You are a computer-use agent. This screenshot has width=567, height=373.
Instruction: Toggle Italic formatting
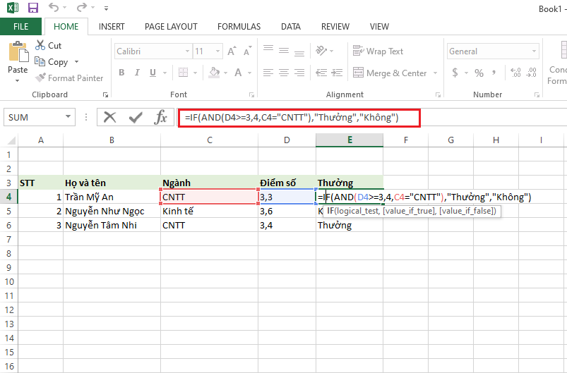click(x=138, y=73)
